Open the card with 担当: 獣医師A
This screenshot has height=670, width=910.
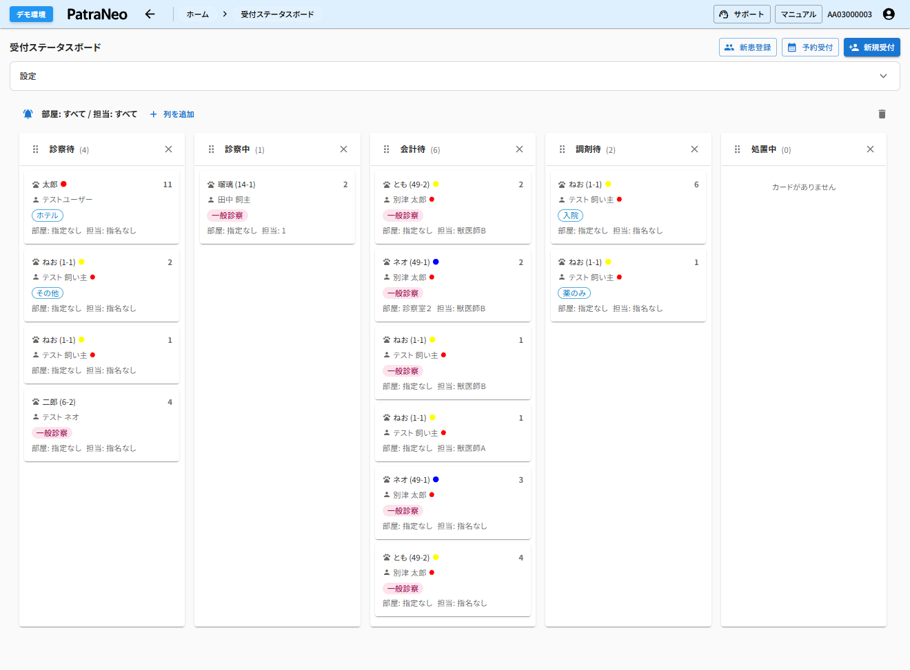(453, 433)
